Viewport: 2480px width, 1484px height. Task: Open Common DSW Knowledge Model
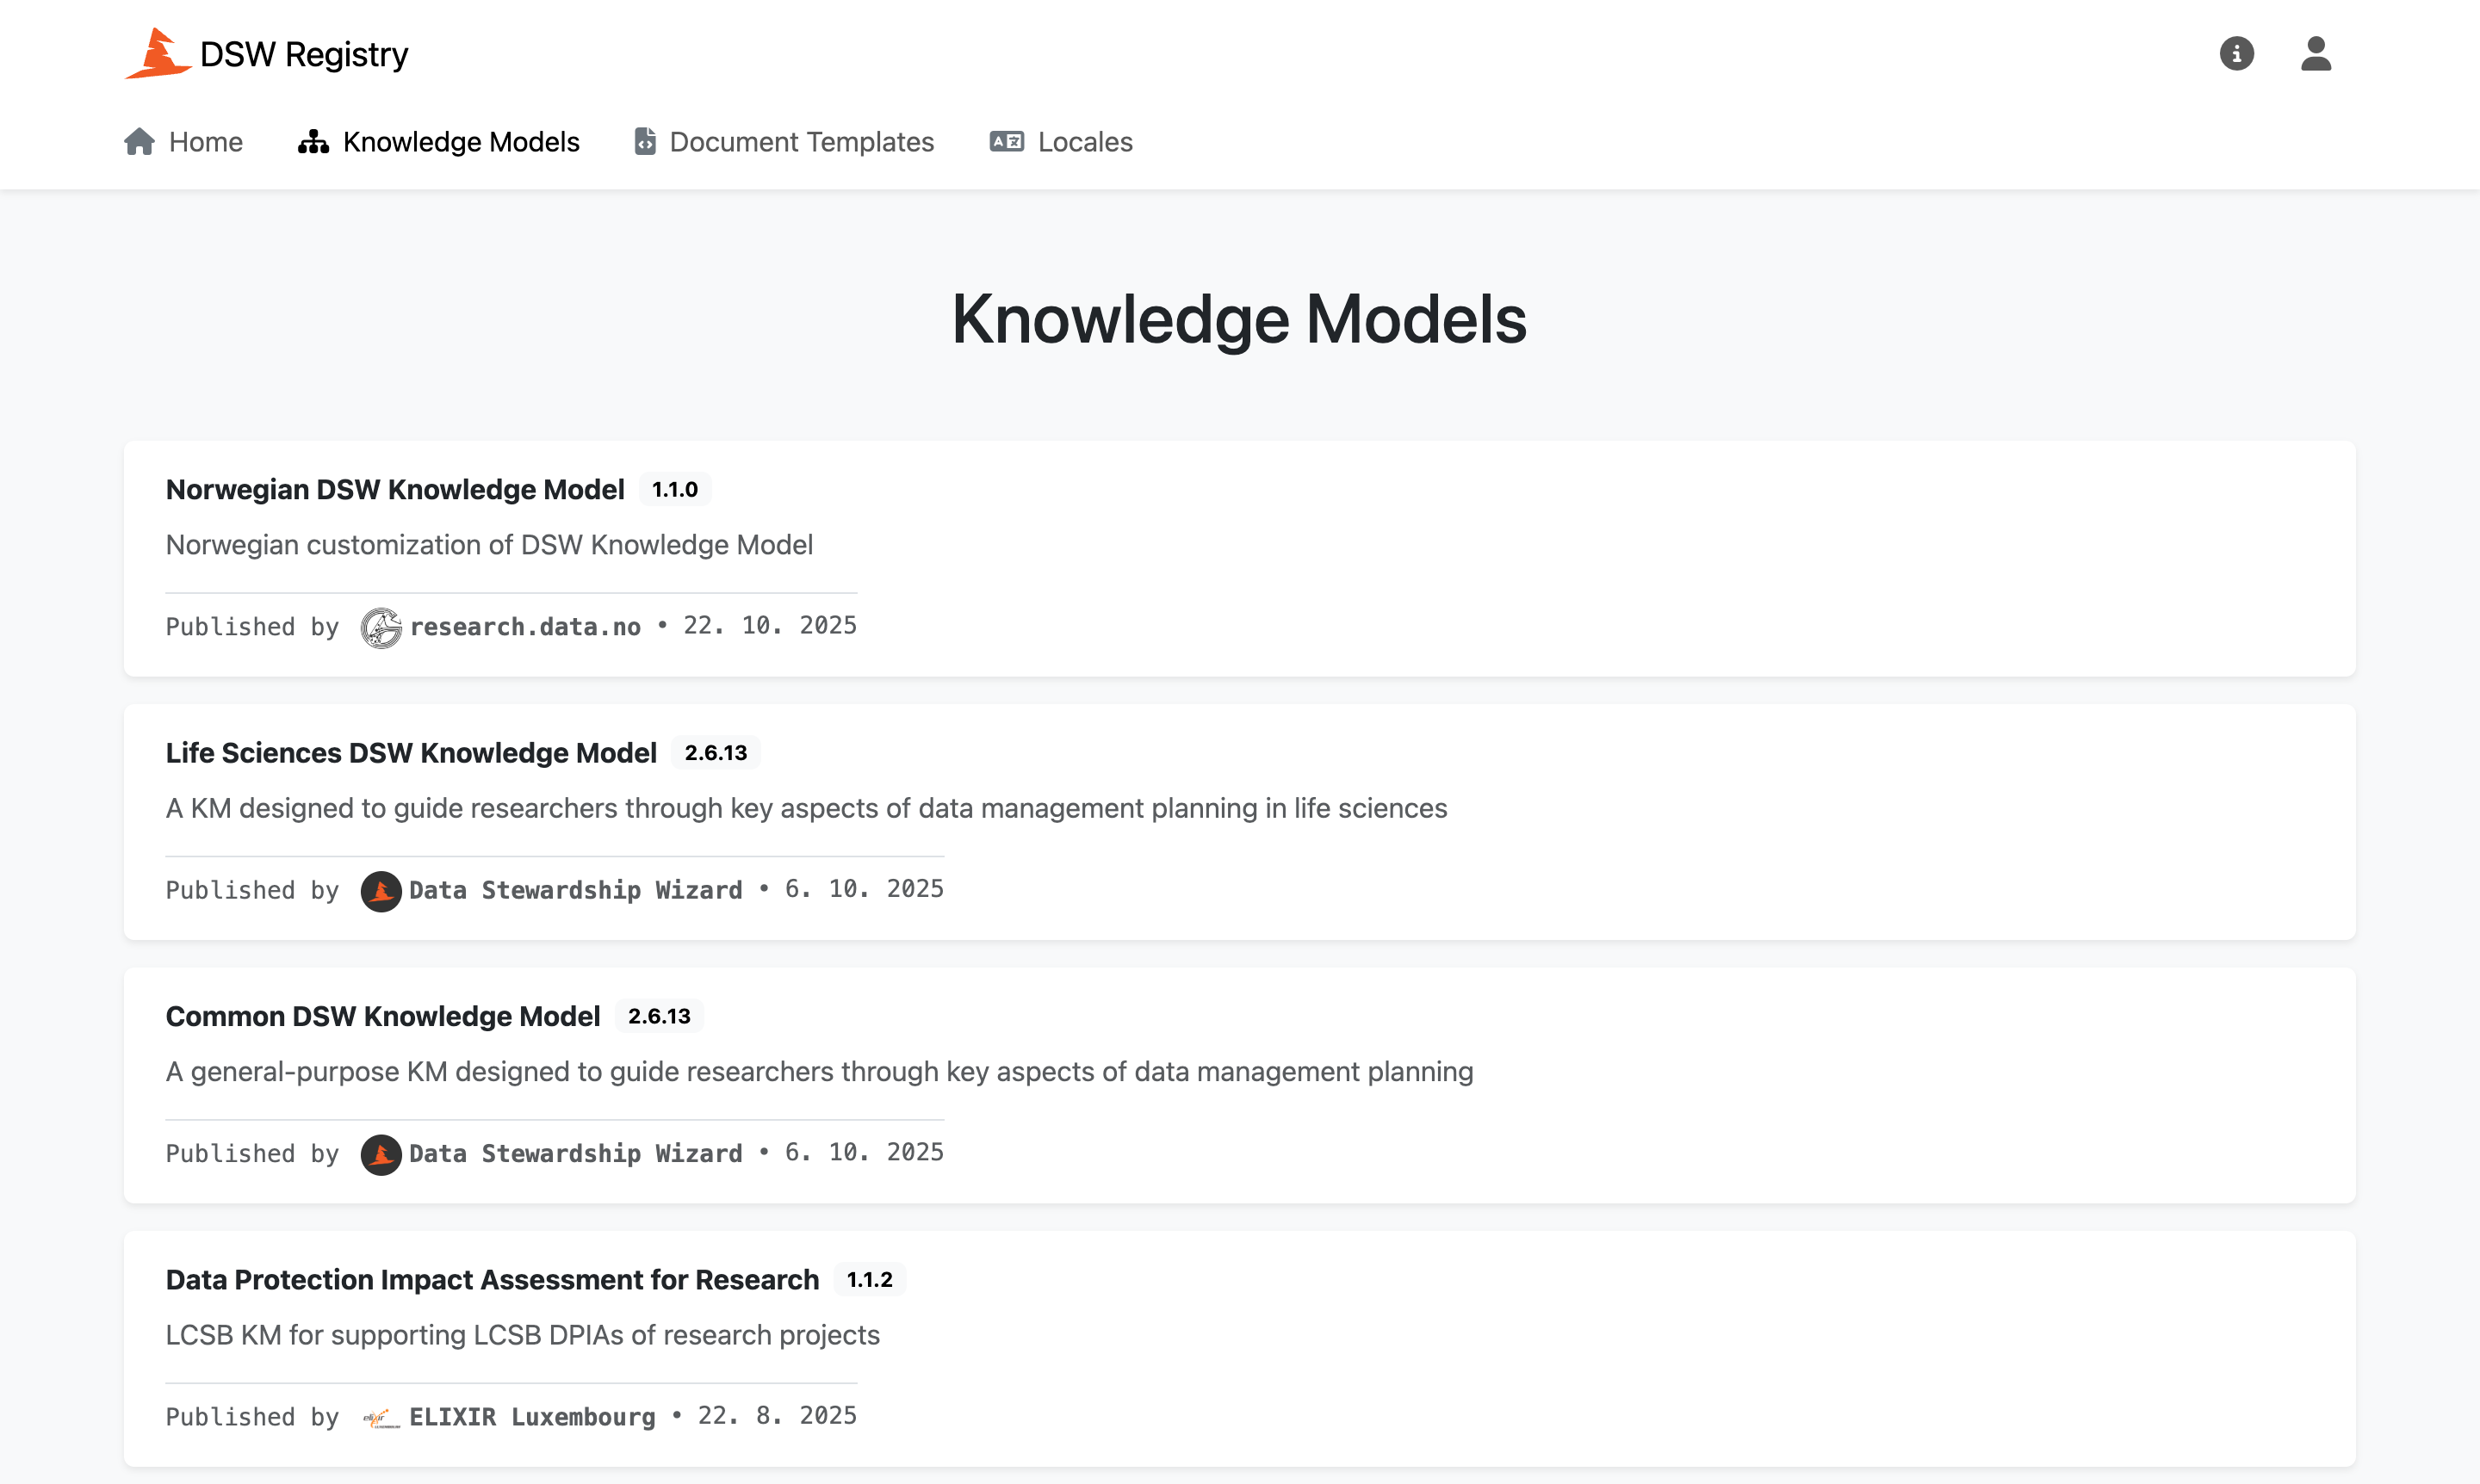click(383, 1016)
